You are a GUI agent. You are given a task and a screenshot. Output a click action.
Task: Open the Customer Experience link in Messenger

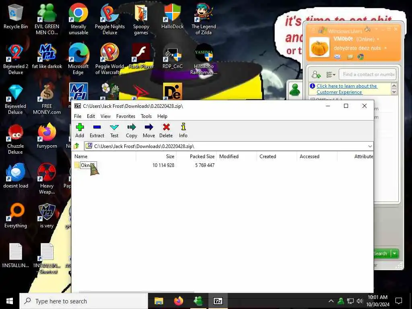coord(346,89)
